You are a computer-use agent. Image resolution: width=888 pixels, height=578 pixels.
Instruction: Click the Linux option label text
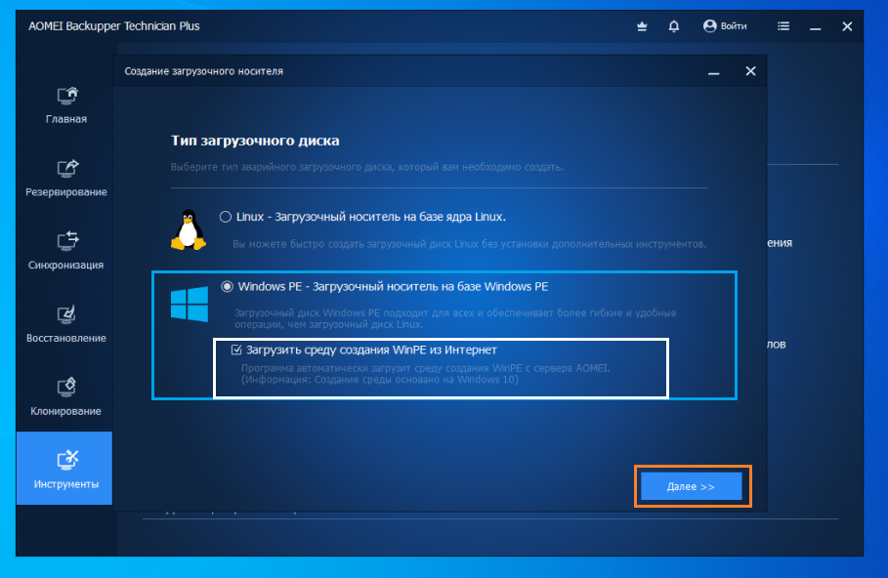click(x=371, y=217)
